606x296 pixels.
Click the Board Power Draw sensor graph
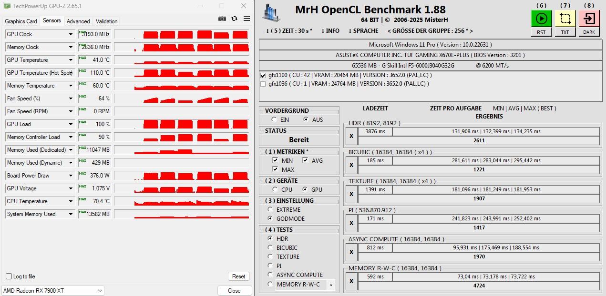[181, 176]
